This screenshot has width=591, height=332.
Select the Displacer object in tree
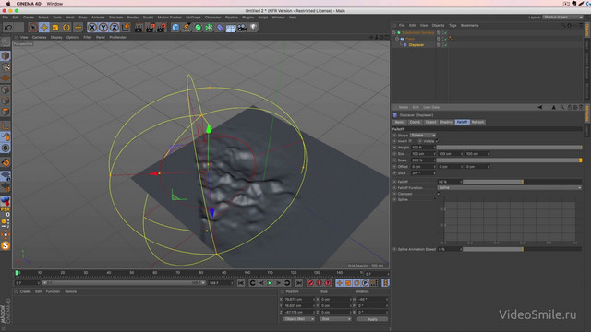[416, 45]
